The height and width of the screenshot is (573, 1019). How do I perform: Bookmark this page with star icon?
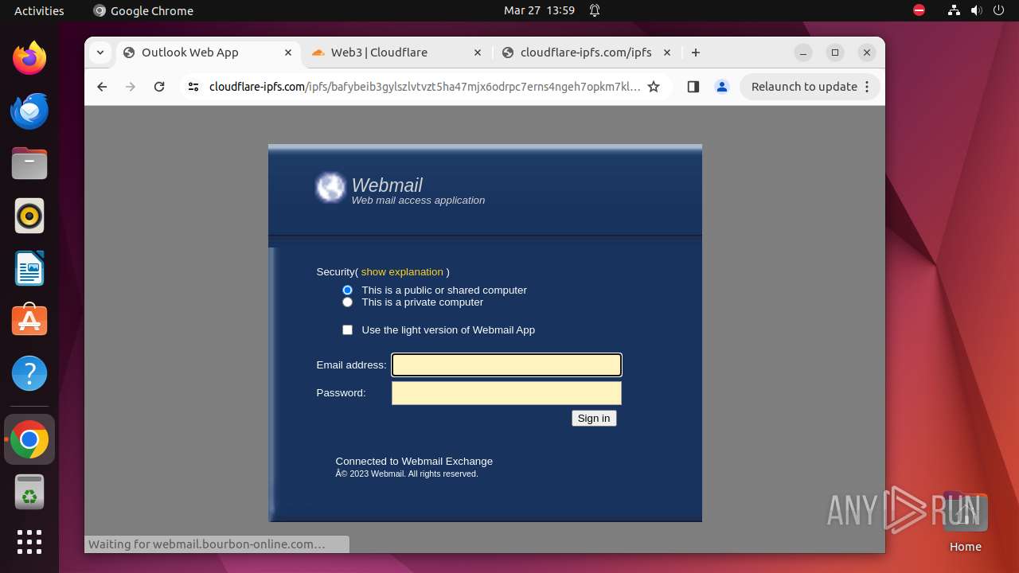[x=654, y=87]
